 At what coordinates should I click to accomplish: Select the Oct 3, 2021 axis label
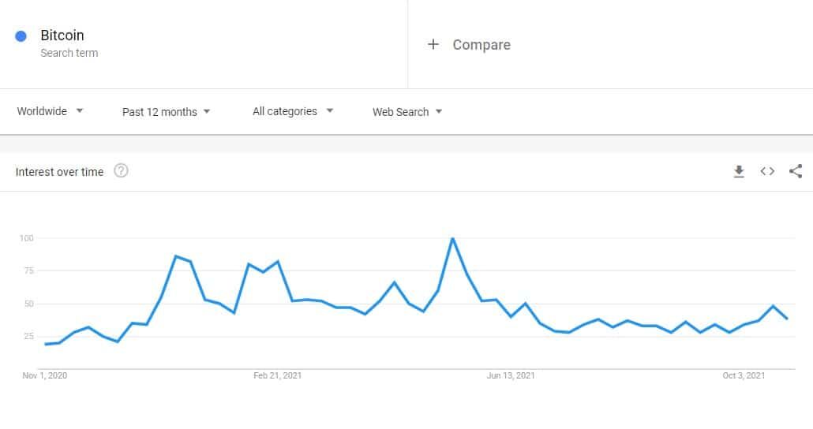[744, 375]
